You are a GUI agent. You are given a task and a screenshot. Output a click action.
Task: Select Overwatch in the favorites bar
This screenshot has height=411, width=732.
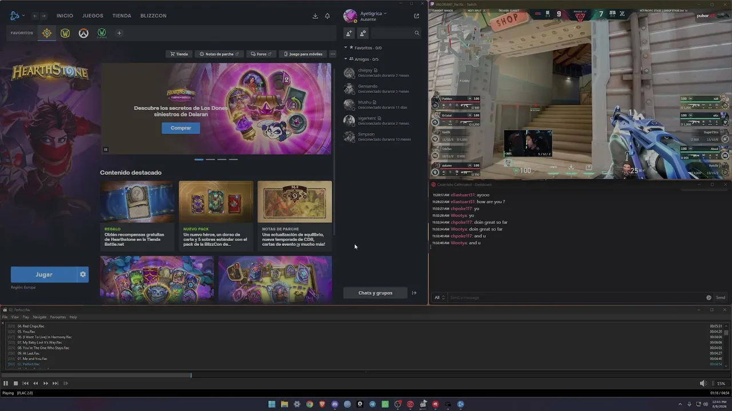click(83, 33)
